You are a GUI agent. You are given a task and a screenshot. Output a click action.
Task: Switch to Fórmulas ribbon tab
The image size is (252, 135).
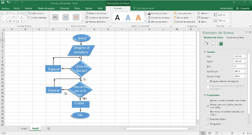tap(64, 8)
